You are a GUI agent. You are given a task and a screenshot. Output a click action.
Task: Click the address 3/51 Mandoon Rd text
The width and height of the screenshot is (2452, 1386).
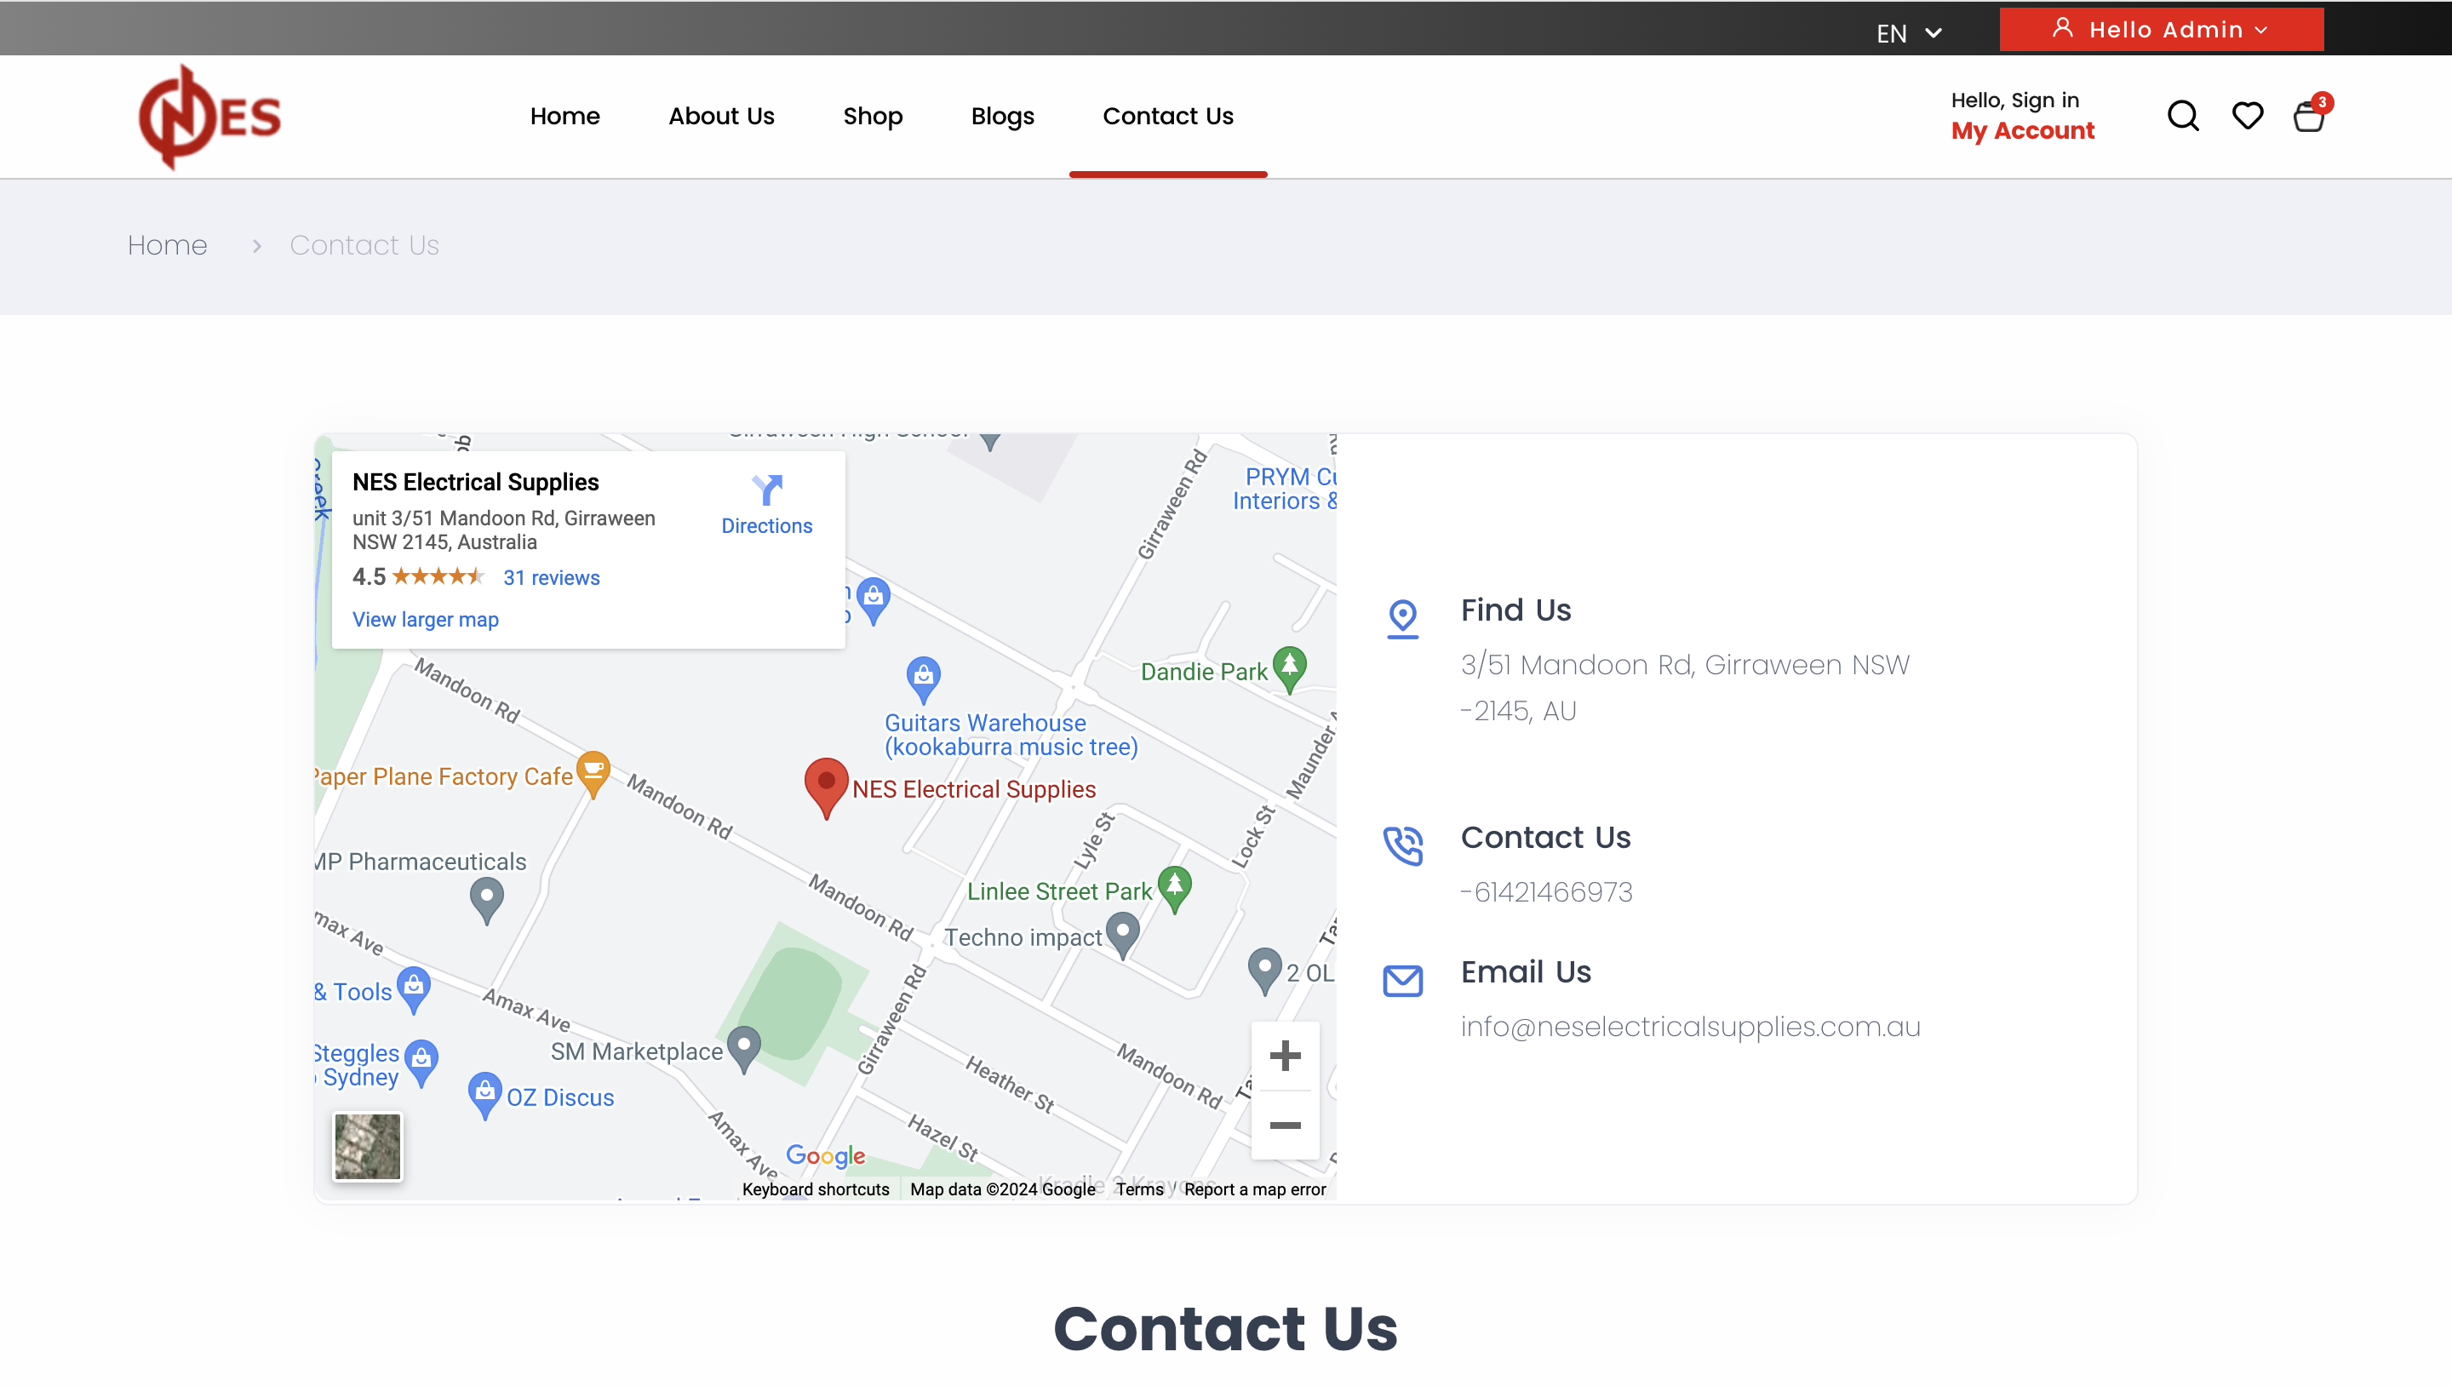point(1685,687)
